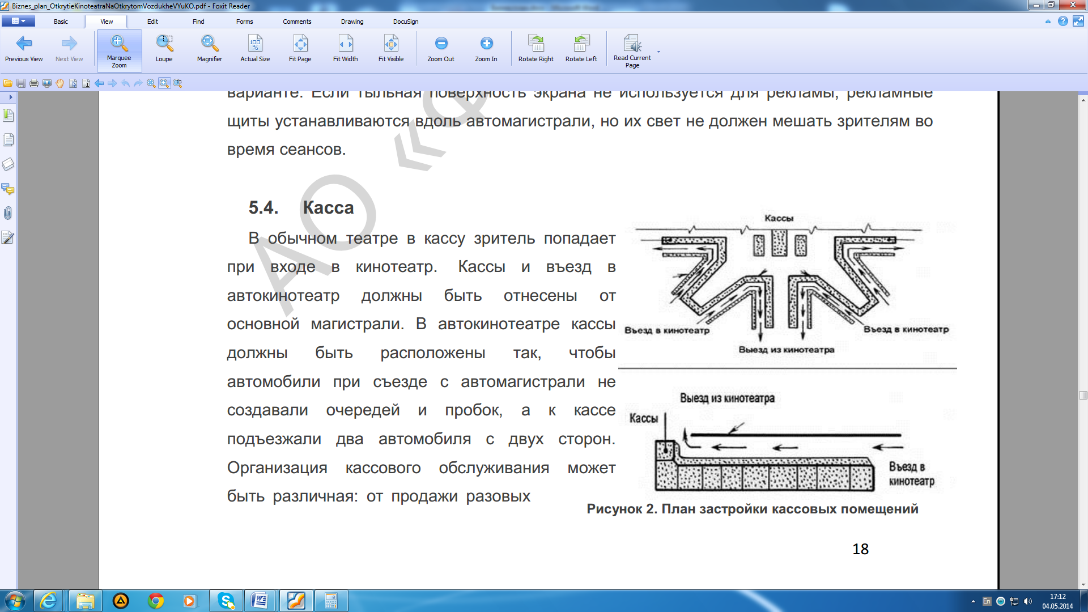
Task: Choose Fit Visible view
Action: pos(391,49)
